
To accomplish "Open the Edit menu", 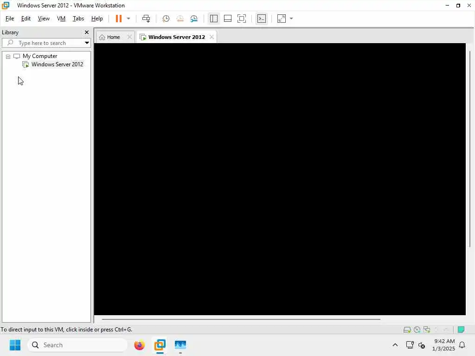I will [x=26, y=19].
